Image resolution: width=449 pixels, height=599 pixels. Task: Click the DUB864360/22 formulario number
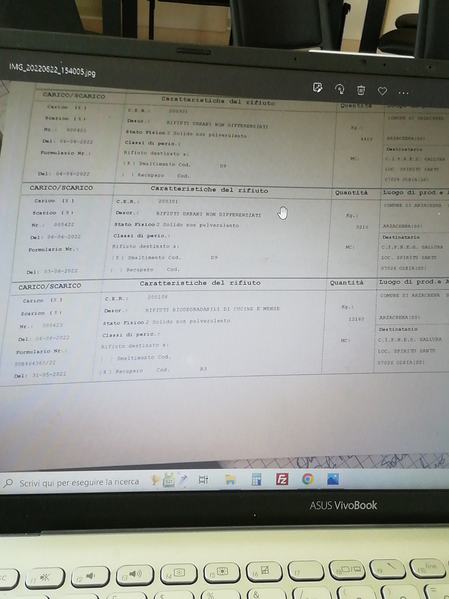(35, 363)
